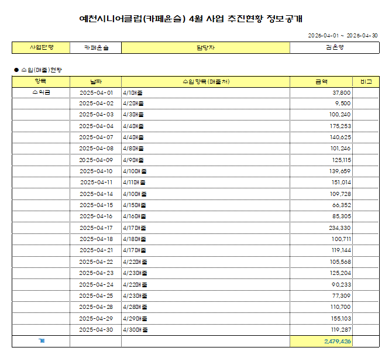
Task: Click the 계 total row label
Action: point(42,341)
